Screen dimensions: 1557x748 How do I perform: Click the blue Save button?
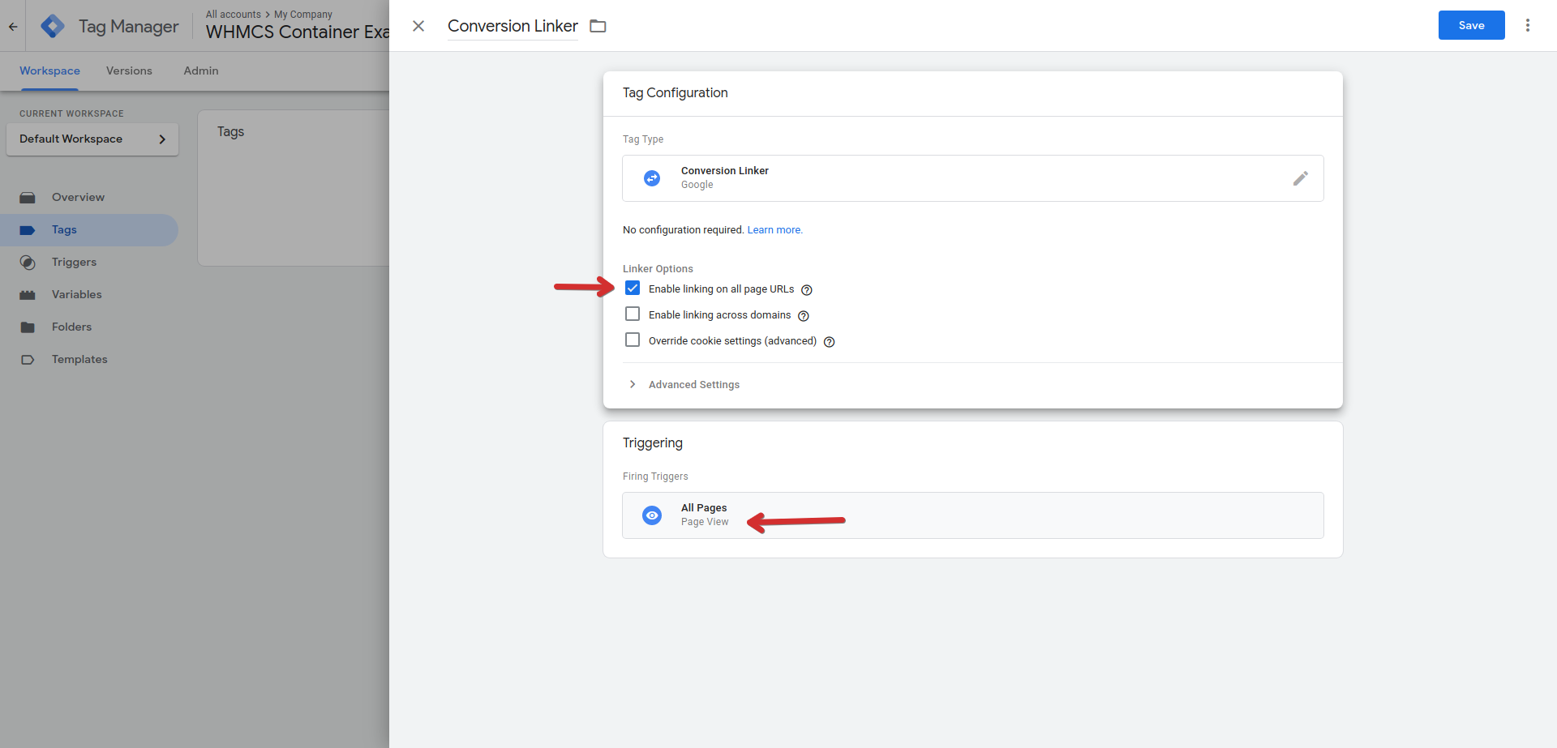pos(1471,25)
